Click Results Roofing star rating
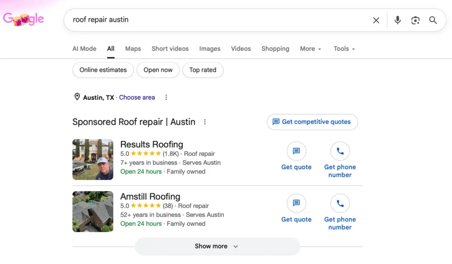The width and height of the screenshot is (452, 264). tap(146, 154)
